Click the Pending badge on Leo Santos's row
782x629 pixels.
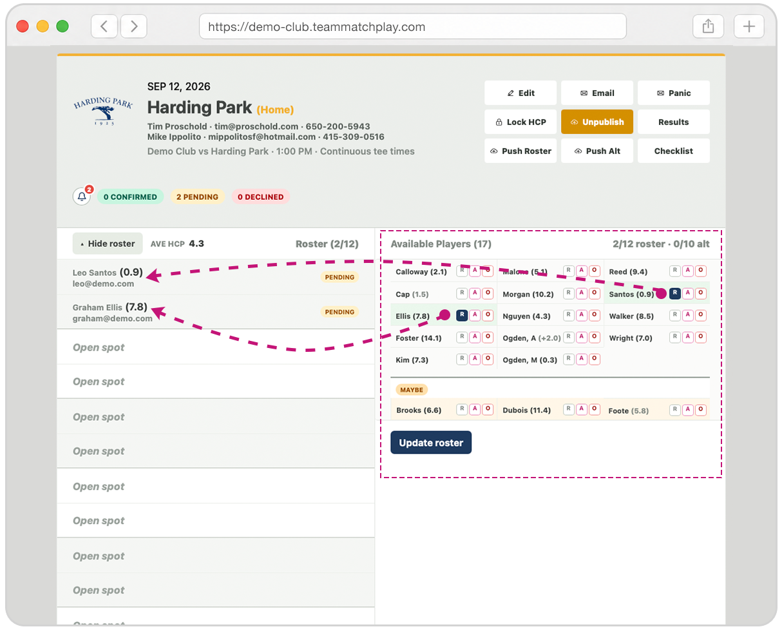point(339,277)
